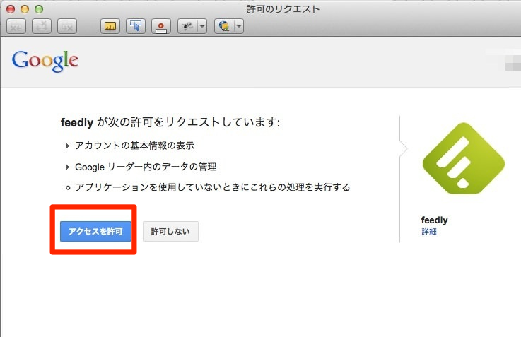Click the third greyed-out toolbar icon
This screenshot has width=521, height=337.
(67, 26)
